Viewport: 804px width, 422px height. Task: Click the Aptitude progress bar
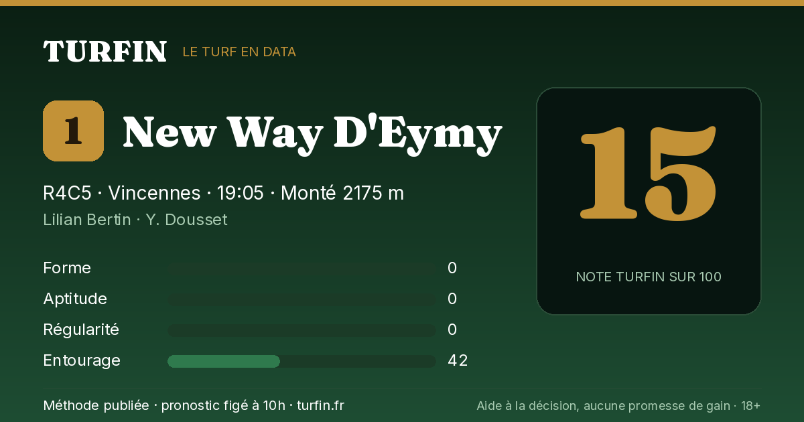point(301,299)
